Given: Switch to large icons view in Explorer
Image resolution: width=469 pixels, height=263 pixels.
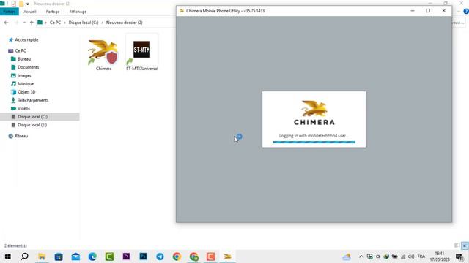Looking at the screenshot, I should click(465, 245).
